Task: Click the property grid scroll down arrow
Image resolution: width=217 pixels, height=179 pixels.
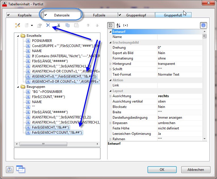Action: (205, 139)
